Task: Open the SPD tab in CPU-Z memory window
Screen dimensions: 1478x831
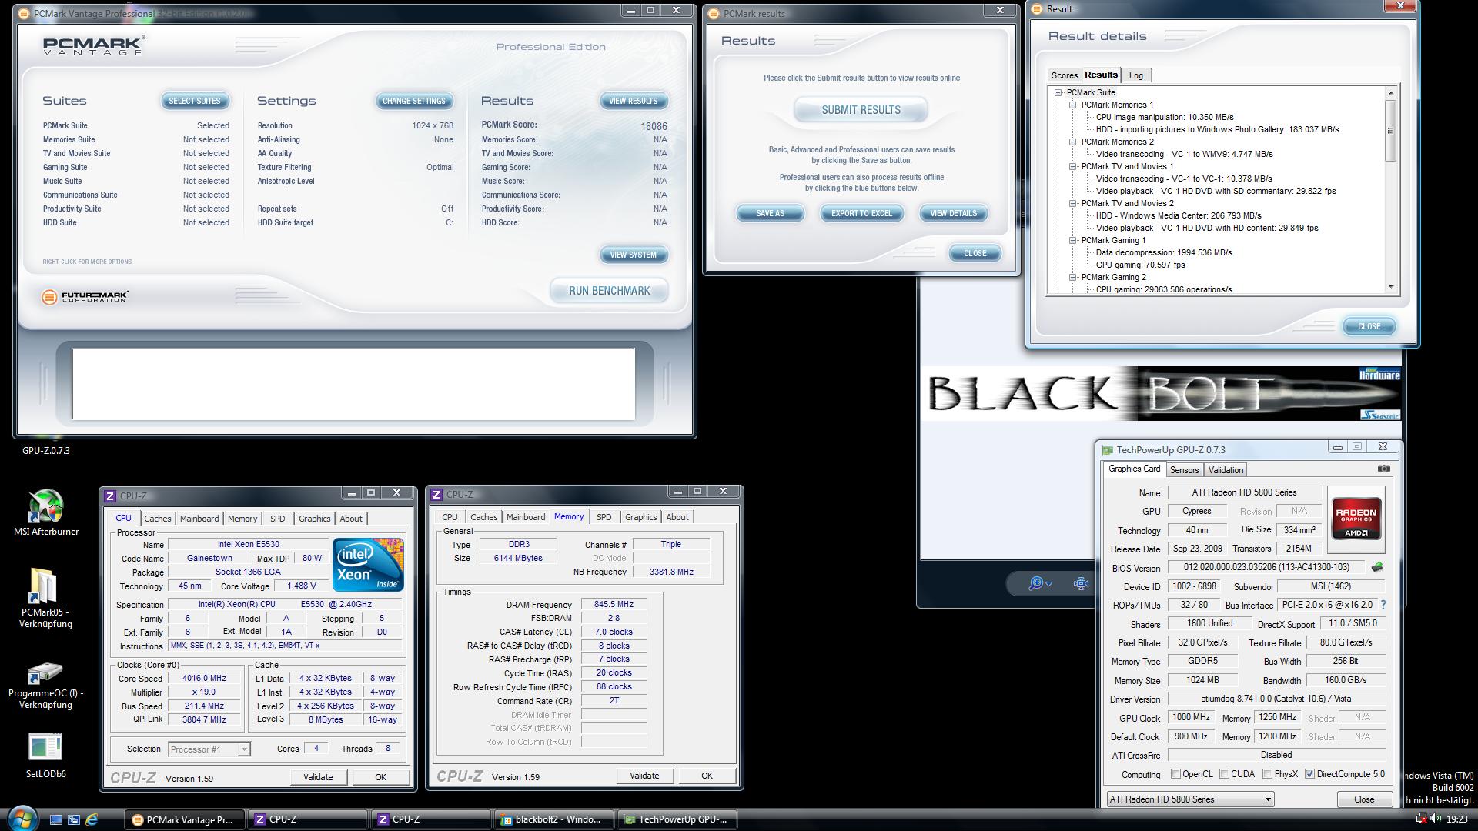Action: [604, 517]
